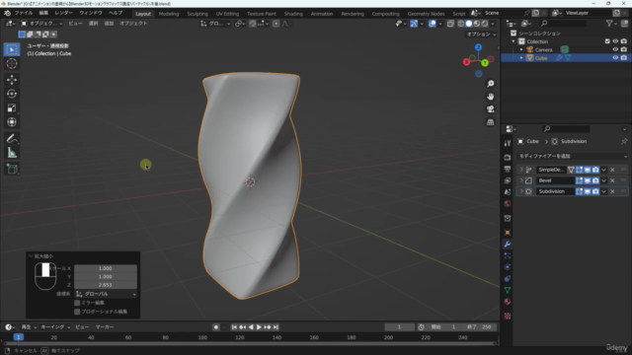This screenshot has height=355, width=632.
Task: Toggle Bevel modifier viewport display
Action: (588, 180)
